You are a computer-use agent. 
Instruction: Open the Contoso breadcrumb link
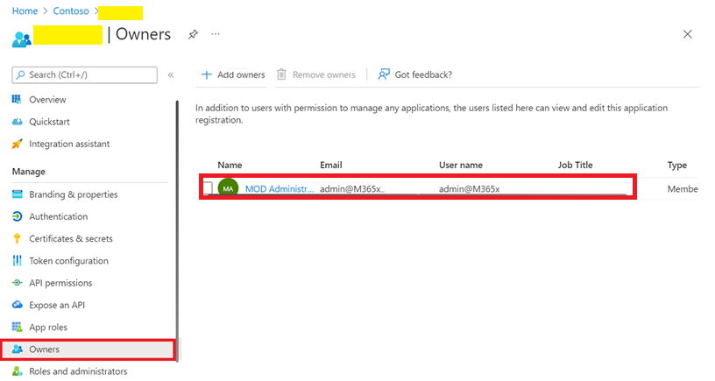pos(71,11)
